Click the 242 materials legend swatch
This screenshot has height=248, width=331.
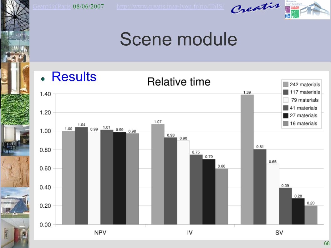pyautogui.click(x=286, y=84)
